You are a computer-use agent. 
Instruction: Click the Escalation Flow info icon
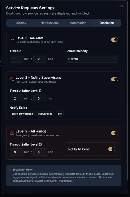tap(10, 170)
